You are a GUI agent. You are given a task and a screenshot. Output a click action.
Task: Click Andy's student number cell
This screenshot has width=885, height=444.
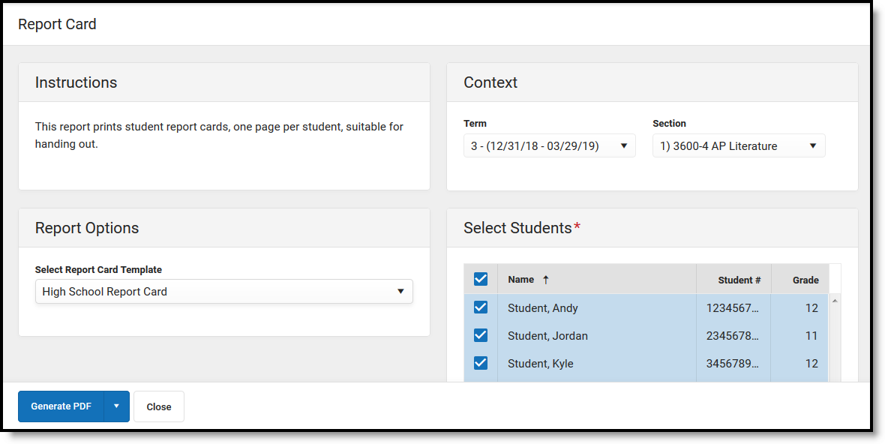tap(733, 308)
